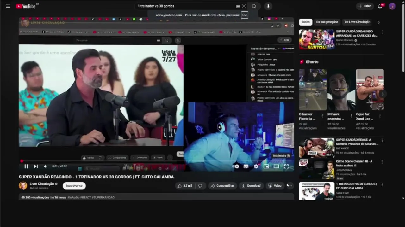The height and width of the screenshot is (227, 405).
Task: Open the 'O hacker Pixote ia' short
Action: [x=313, y=90]
